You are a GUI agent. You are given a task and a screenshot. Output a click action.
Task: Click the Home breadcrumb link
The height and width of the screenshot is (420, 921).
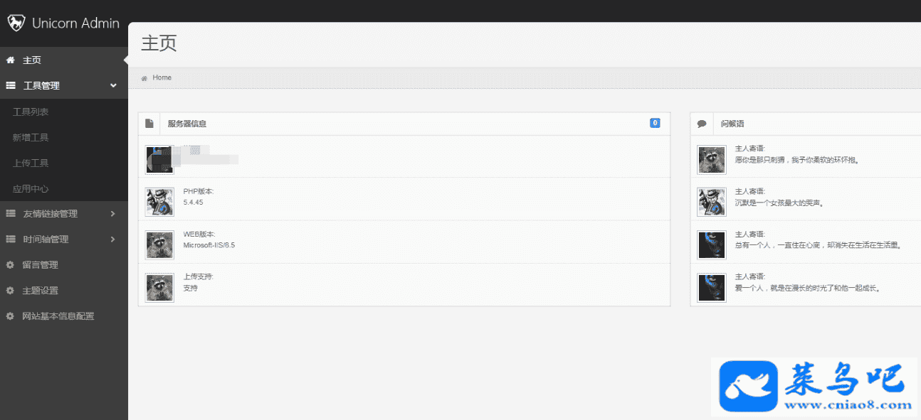coord(162,77)
